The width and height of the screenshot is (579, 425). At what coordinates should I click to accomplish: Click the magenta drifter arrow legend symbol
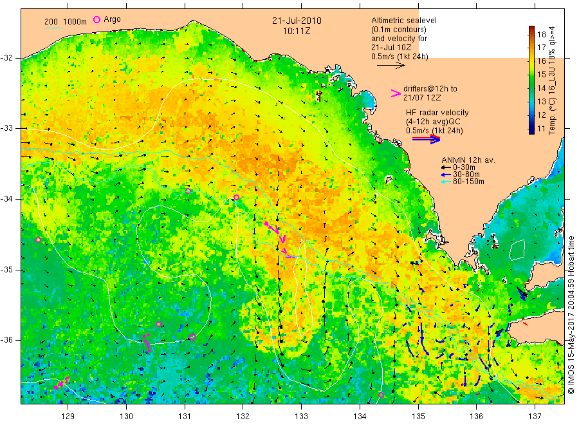tap(396, 93)
